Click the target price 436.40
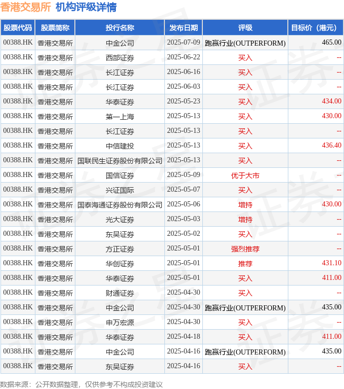This screenshot has width=344, height=389. [332, 145]
